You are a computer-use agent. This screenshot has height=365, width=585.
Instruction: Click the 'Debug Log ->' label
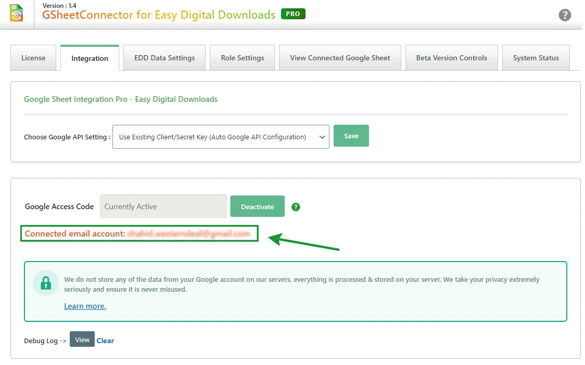45,341
